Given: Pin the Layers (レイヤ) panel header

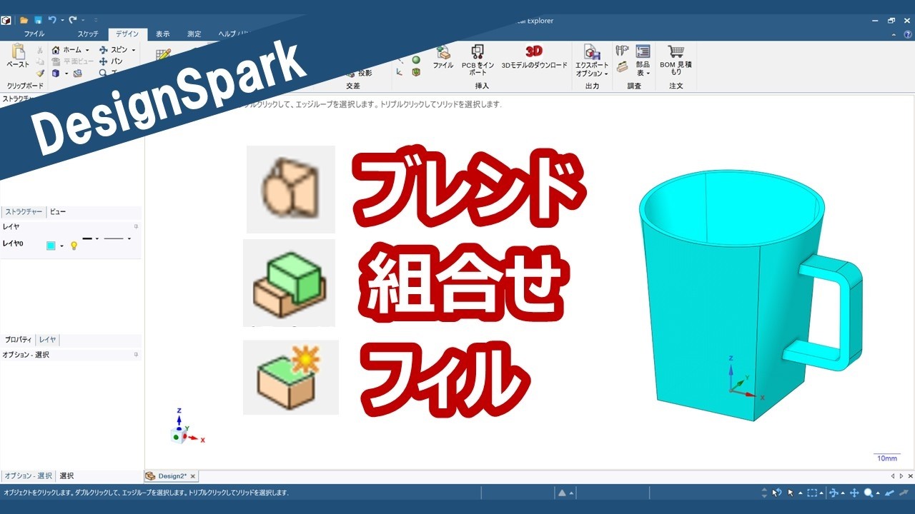Looking at the screenshot, I should 137,226.
